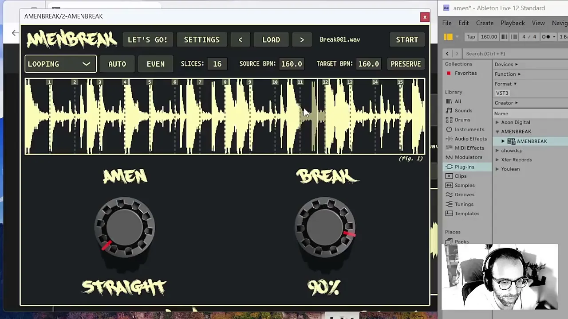Viewport: 568px width, 319px height.
Task: Close the AMENBREAK plugin window
Action: 425,17
